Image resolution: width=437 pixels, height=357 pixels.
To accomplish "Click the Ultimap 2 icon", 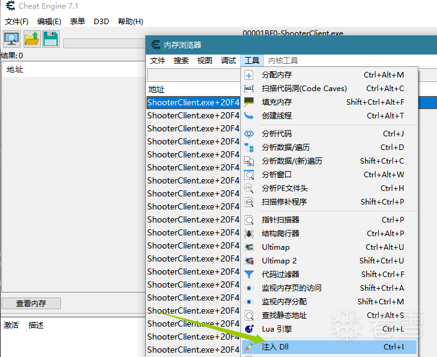I will click(x=249, y=261).
